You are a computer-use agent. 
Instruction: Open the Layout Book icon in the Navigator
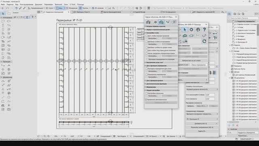pyautogui.click(x=239, y=14)
